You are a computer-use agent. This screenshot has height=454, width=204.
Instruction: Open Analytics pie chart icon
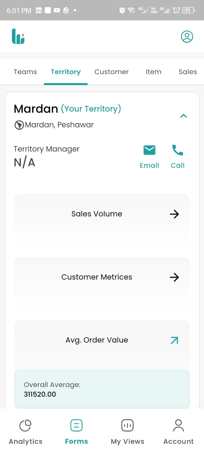(25, 425)
